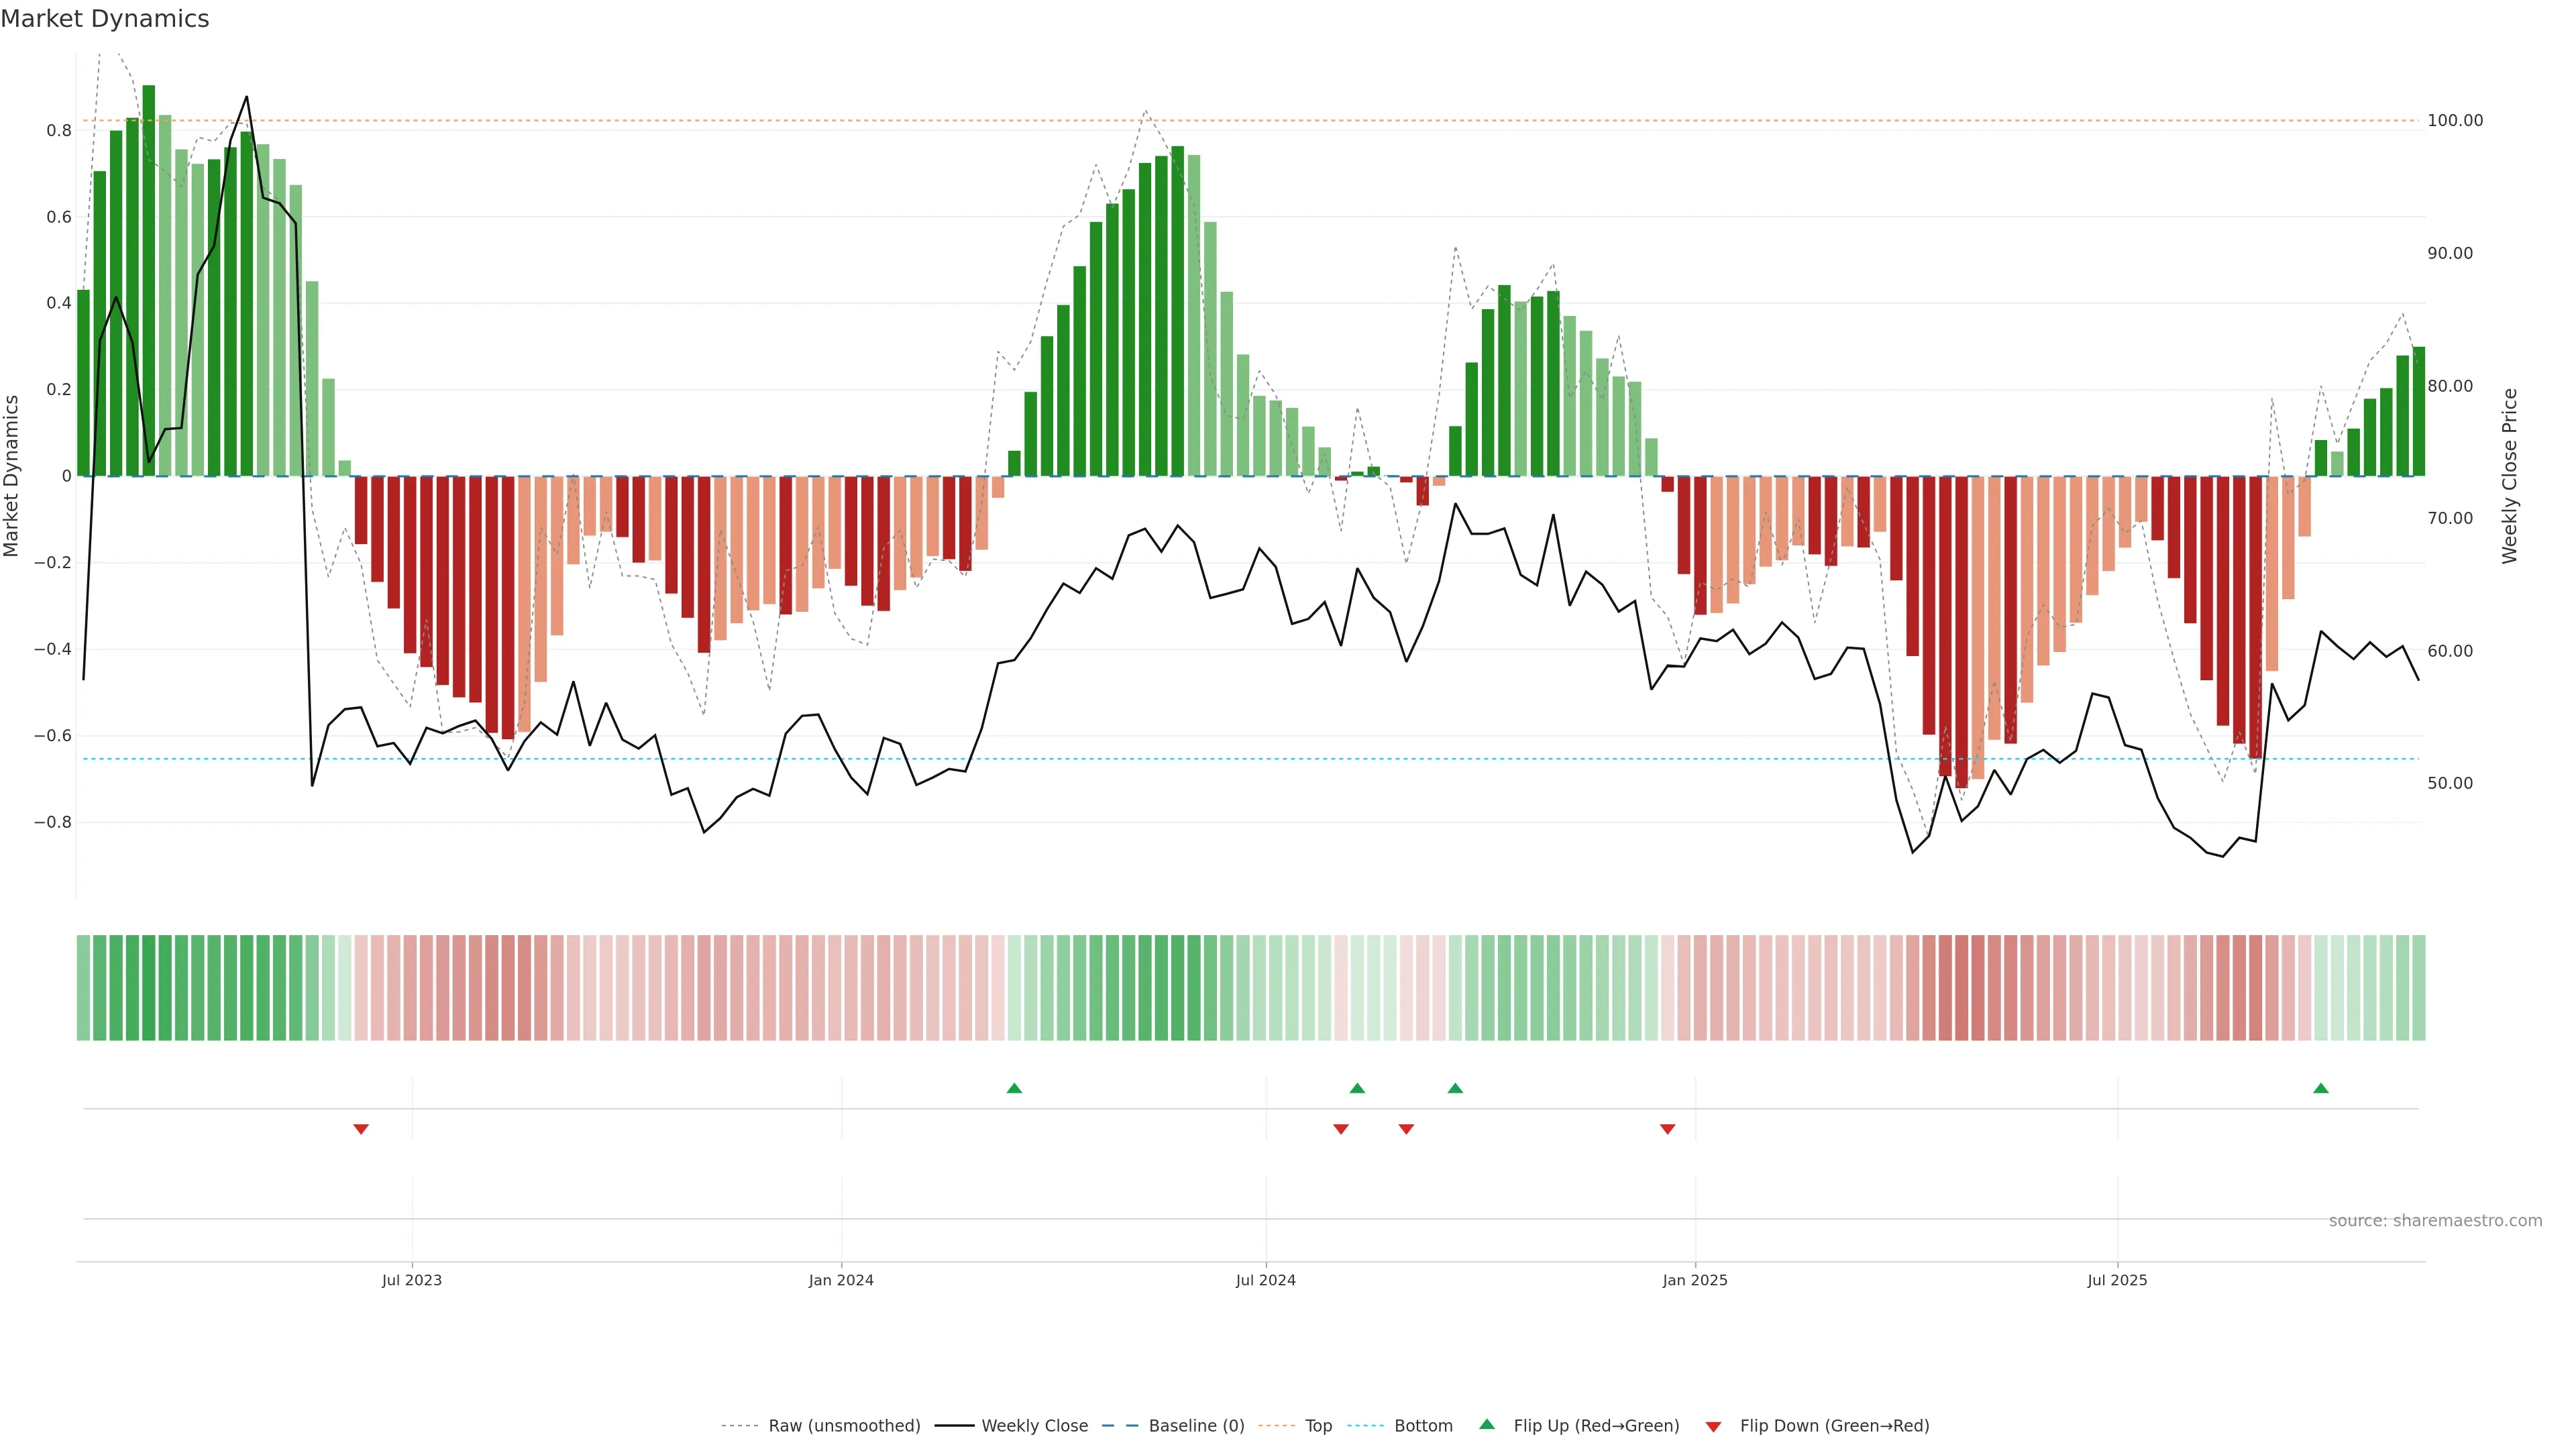Click the 100.00 label on right price axis
This screenshot has height=1449, width=2576.
[x=2455, y=120]
